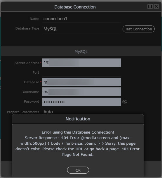The width and height of the screenshot is (162, 178).
Task: Click the Port input field
Action: point(82,72)
